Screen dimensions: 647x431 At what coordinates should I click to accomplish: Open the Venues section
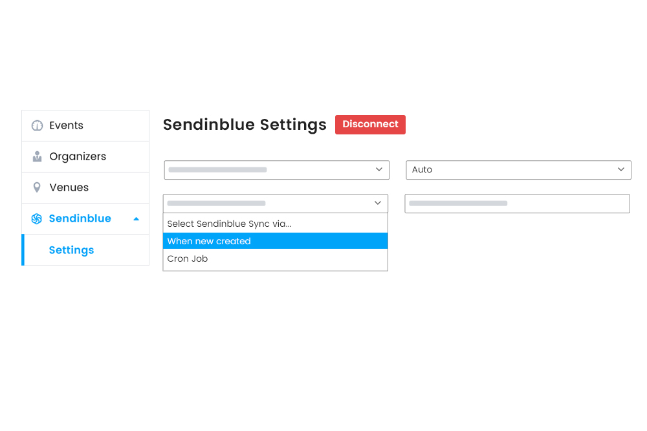click(x=69, y=187)
